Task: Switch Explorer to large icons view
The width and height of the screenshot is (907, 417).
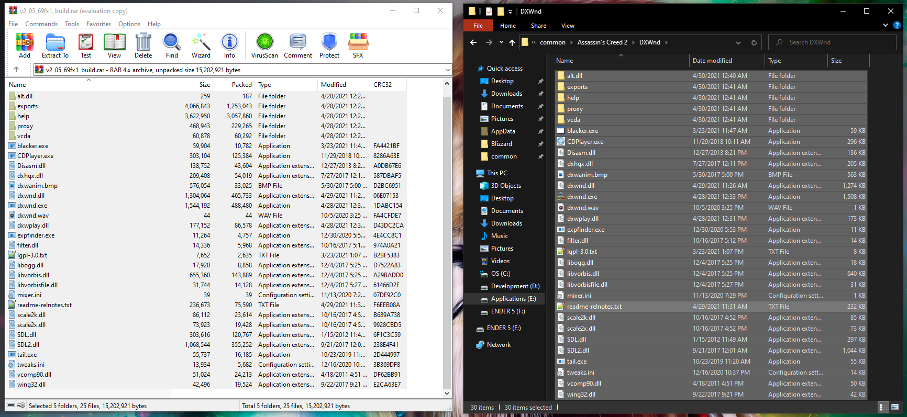Action: [895, 407]
